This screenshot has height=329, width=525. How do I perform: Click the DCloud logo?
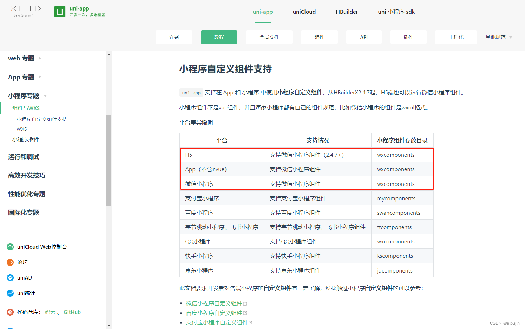pos(24,11)
